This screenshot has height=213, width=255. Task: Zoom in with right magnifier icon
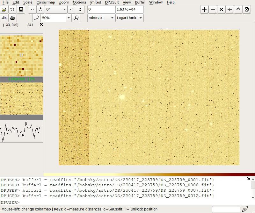(x=76, y=18)
